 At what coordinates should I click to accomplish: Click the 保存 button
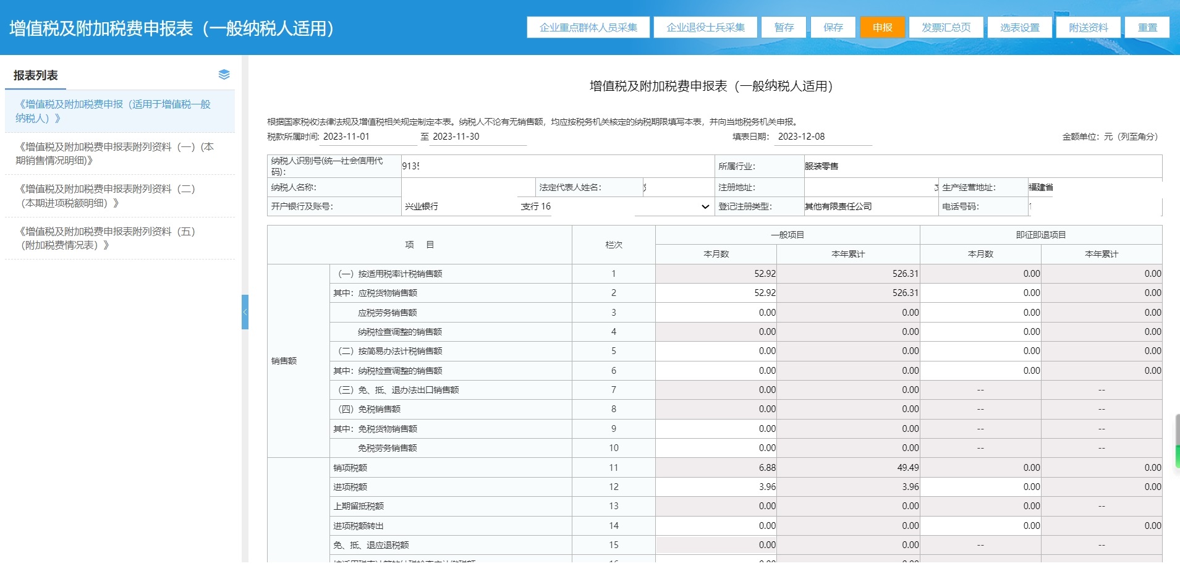[833, 28]
